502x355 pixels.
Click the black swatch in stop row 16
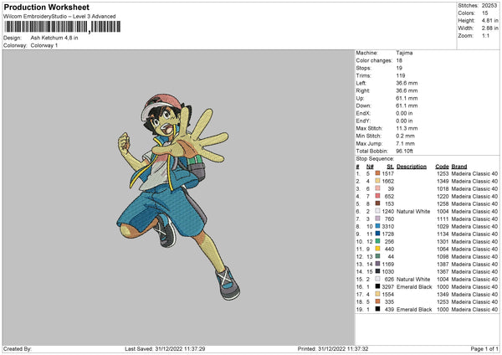click(x=378, y=286)
